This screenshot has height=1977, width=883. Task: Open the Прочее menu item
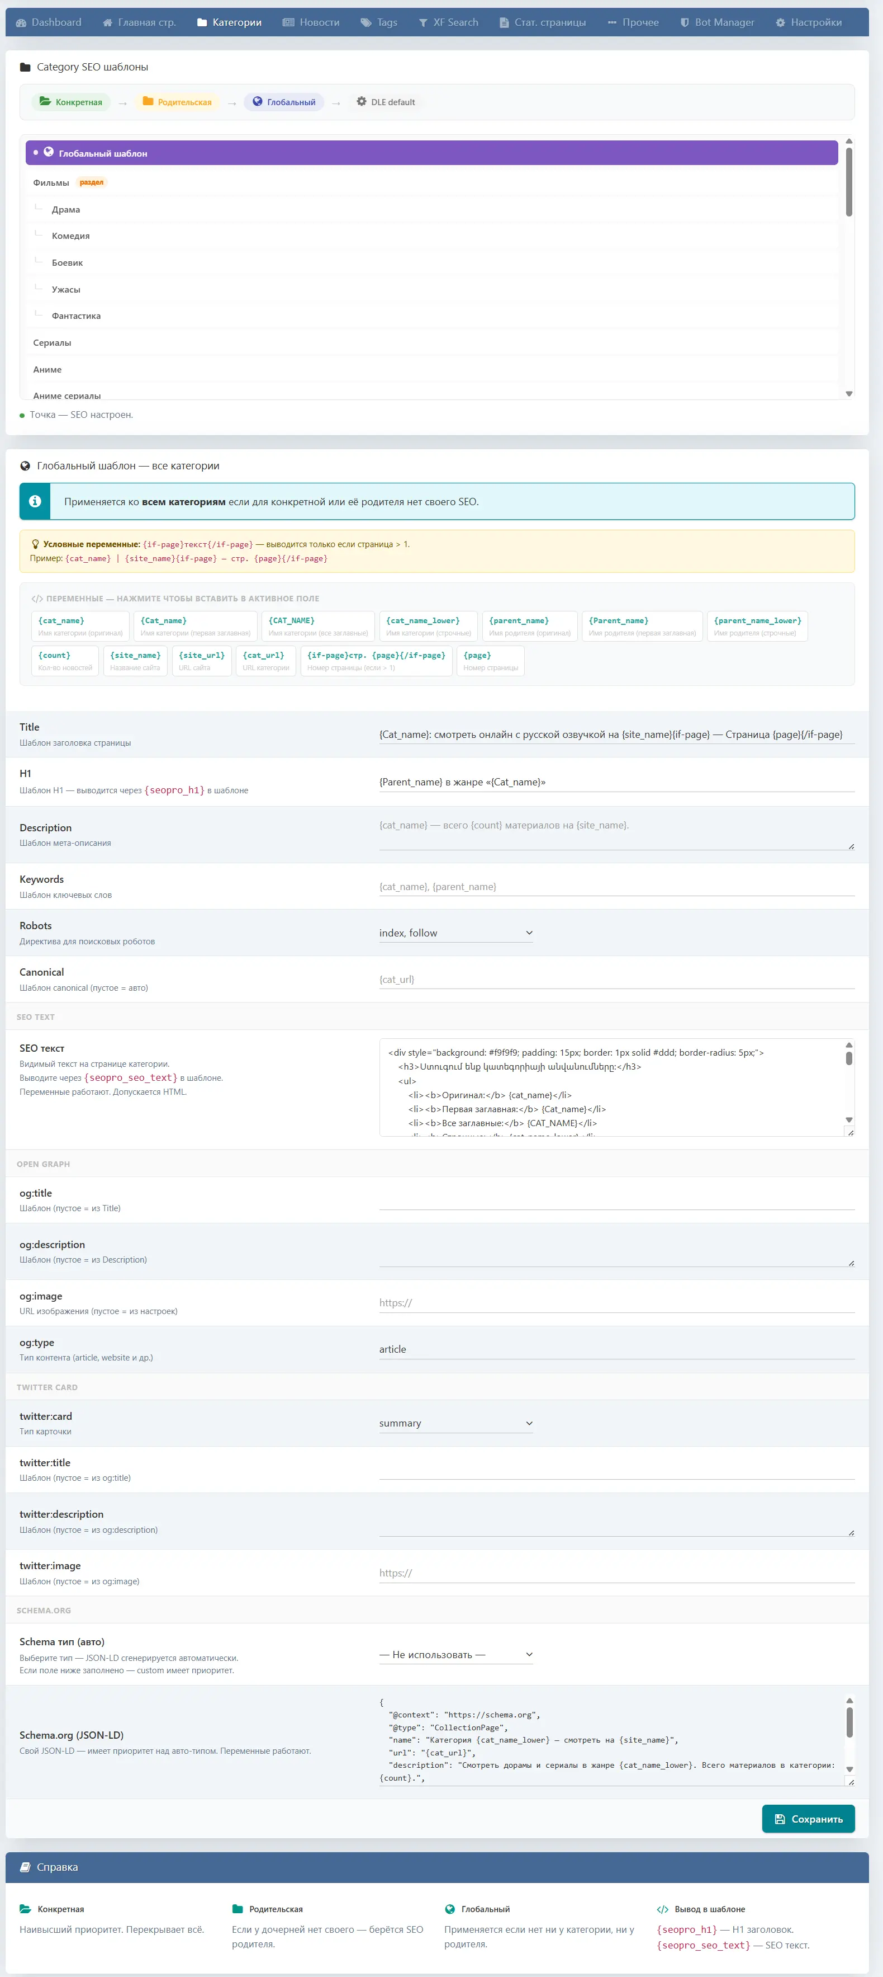click(633, 23)
